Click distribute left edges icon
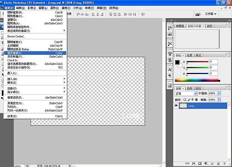This screenshot has height=167, width=232. click(125, 14)
